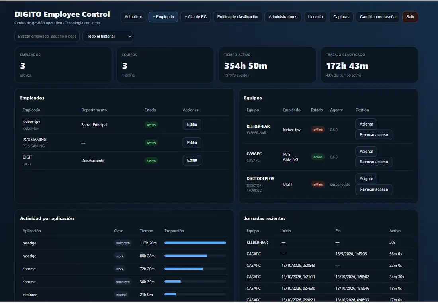This screenshot has height=303, width=438.
Task: Click the DIGITODEPLOY computer name
Action: 260,179
